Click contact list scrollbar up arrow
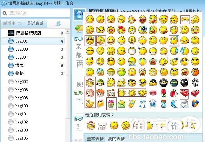This screenshot has height=142, width=205. pyautogui.click(x=67, y=31)
